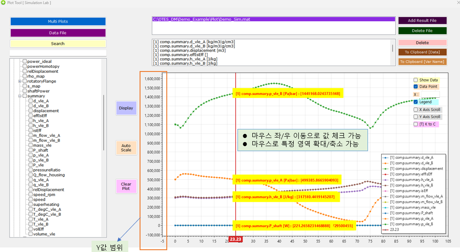Check the power_ideal checkbox

pos(25,62)
